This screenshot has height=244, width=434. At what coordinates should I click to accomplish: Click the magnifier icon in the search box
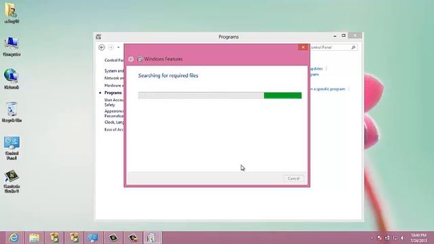tap(353, 47)
